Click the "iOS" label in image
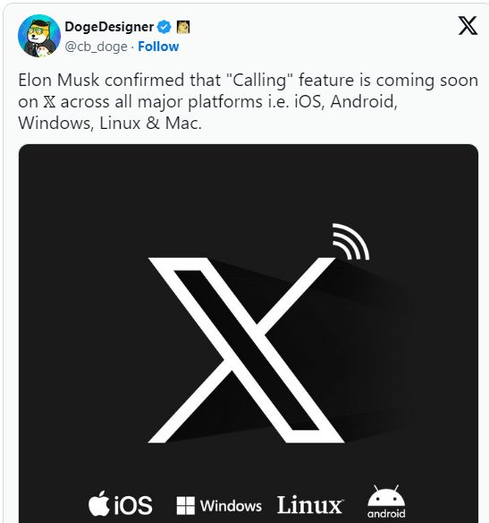The width and height of the screenshot is (489, 523). tap(133, 505)
